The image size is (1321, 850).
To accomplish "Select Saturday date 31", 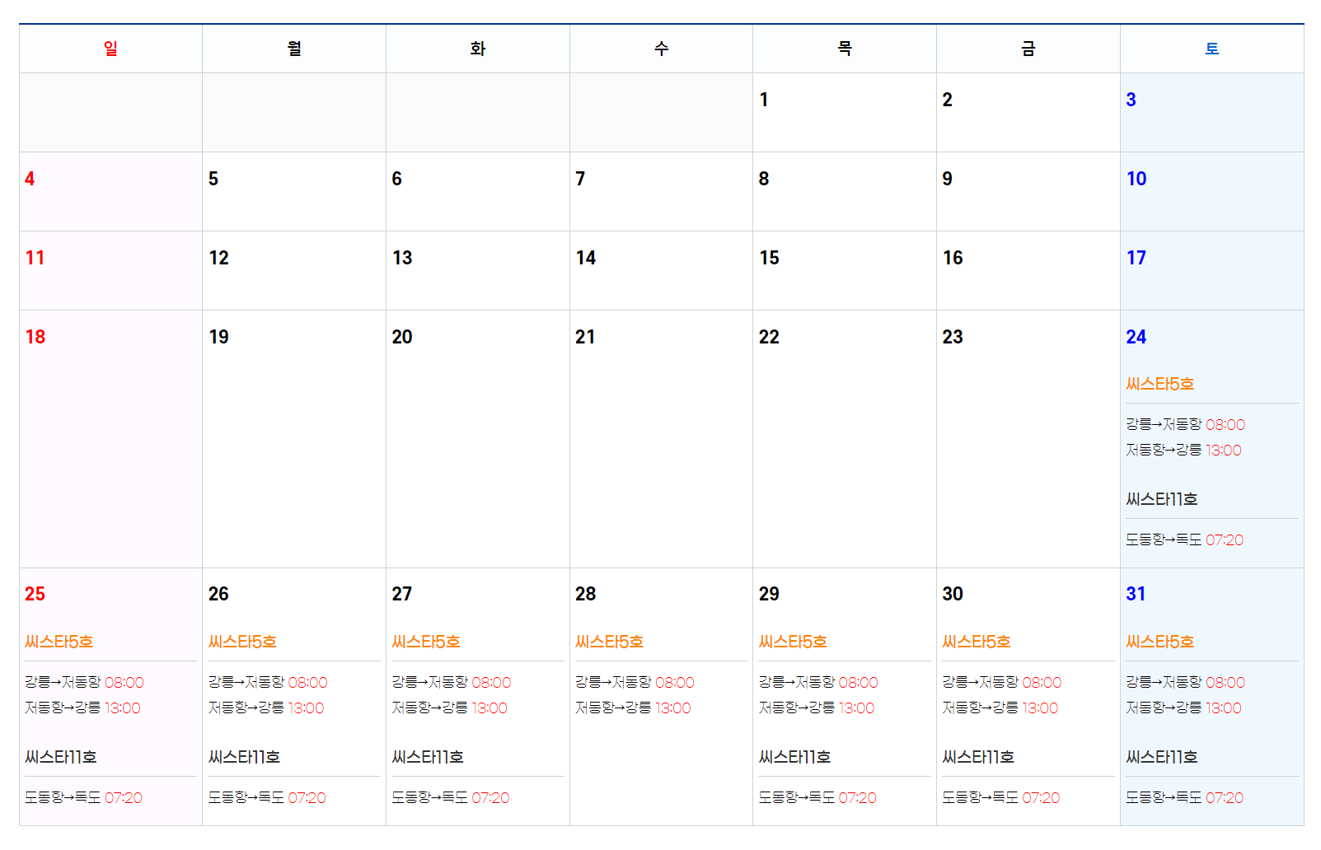I will click(x=1136, y=594).
